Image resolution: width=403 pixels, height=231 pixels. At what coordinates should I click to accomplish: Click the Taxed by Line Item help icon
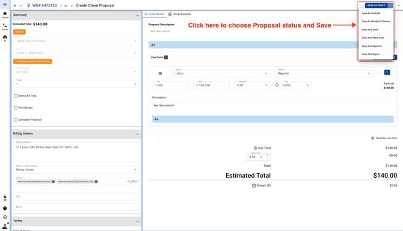pyautogui.click(x=372, y=138)
